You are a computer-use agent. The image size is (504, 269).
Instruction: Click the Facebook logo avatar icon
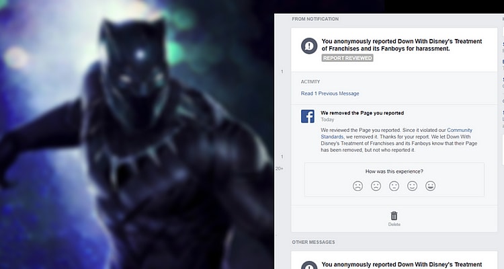pyautogui.click(x=308, y=116)
